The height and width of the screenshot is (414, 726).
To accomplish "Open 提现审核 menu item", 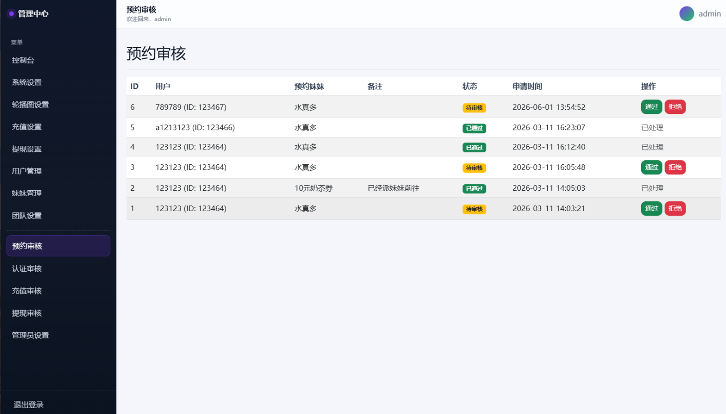I will click(58, 313).
